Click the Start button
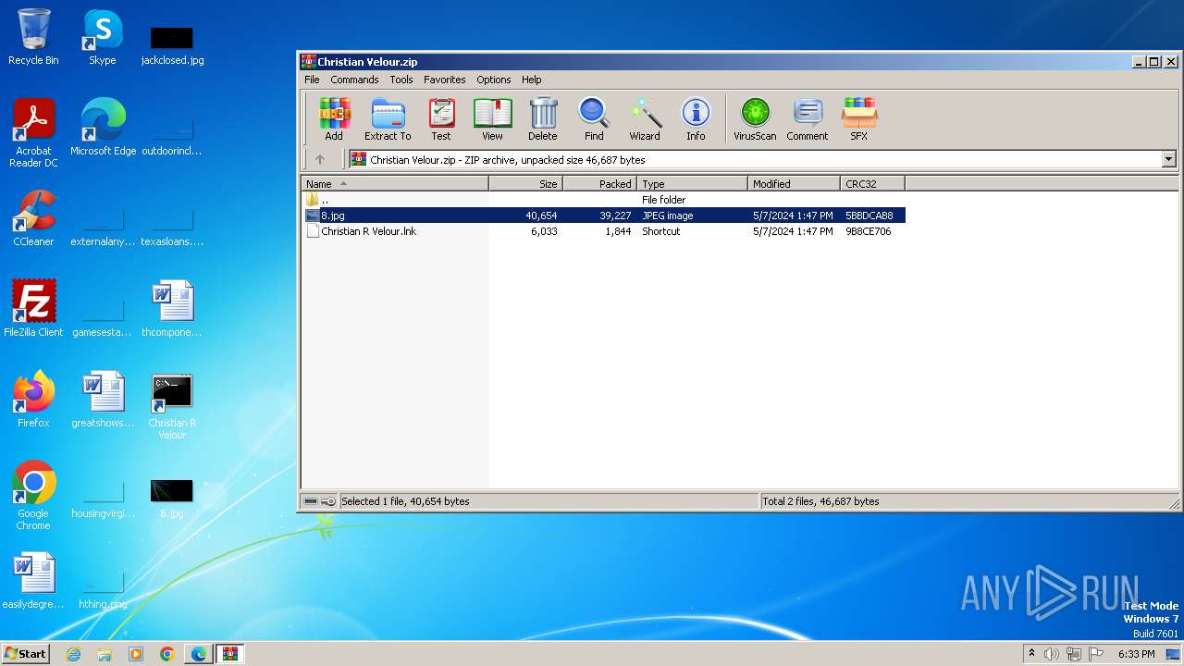 point(26,653)
